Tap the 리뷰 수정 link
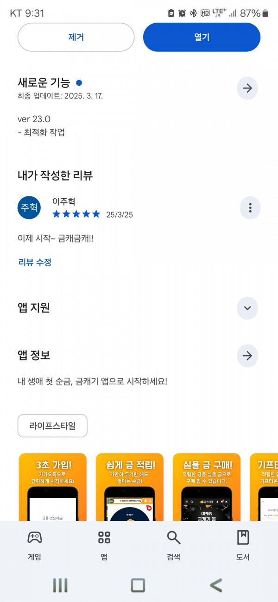The image size is (278, 602). (35, 262)
